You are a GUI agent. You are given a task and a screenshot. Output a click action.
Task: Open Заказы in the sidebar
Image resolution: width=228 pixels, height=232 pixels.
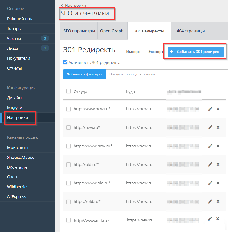click(14, 38)
